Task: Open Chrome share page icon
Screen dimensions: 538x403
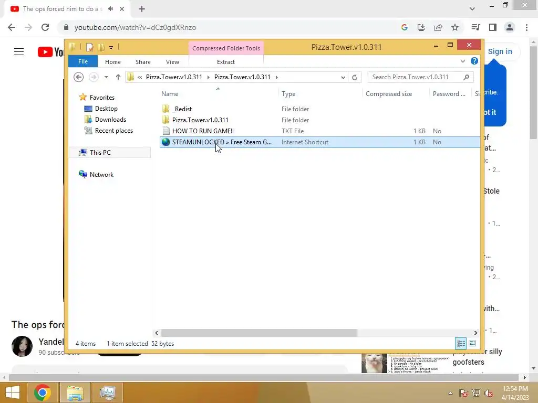Action: (438, 27)
